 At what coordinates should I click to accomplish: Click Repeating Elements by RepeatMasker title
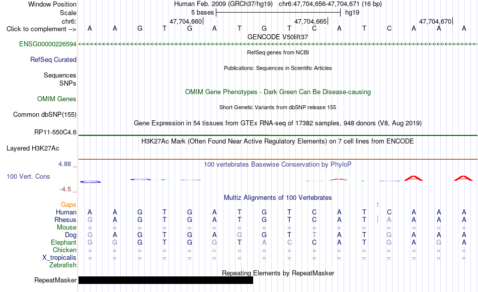(278, 273)
